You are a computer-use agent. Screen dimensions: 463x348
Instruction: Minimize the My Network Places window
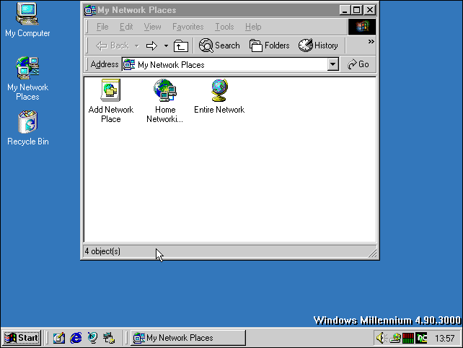coord(344,10)
